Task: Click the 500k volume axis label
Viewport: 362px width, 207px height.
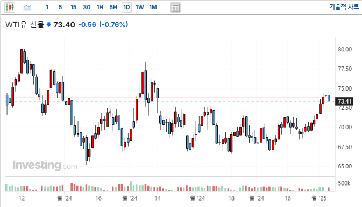Action: pyautogui.click(x=344, y=183)
